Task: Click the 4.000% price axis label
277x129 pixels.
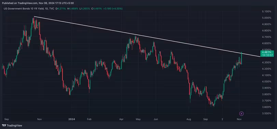Action: click(x=266, y=82)
